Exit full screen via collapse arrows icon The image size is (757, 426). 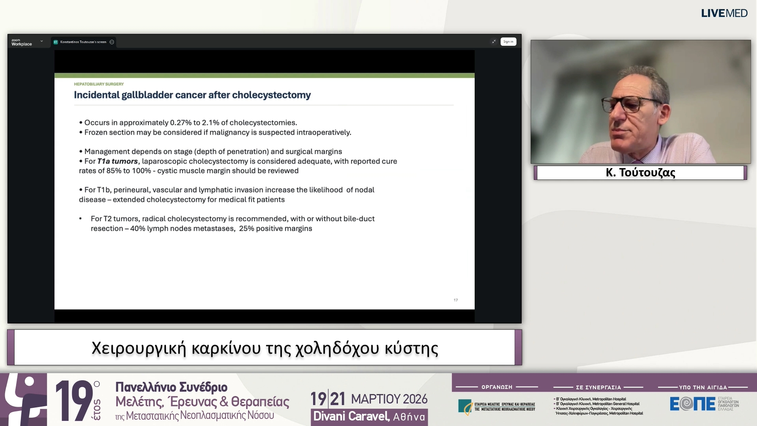pyautogui.click(x=494, y=41)
